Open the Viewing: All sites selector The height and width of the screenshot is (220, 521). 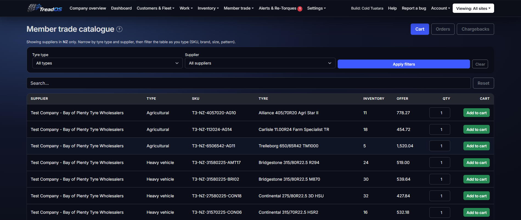tap(473, 8)
